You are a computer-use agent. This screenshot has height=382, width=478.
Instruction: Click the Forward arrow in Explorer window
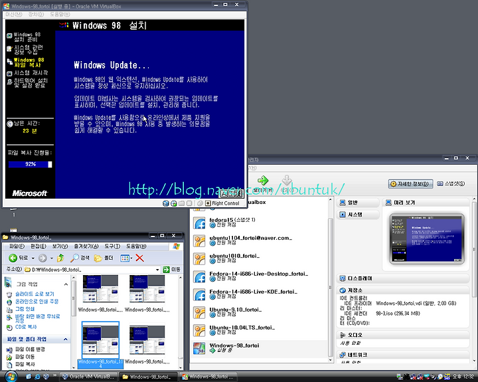(x=42, y=258)
